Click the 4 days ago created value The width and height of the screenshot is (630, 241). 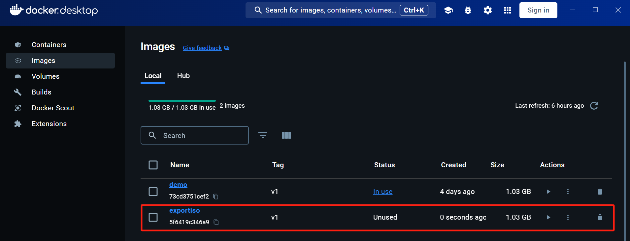click(457, 192)
